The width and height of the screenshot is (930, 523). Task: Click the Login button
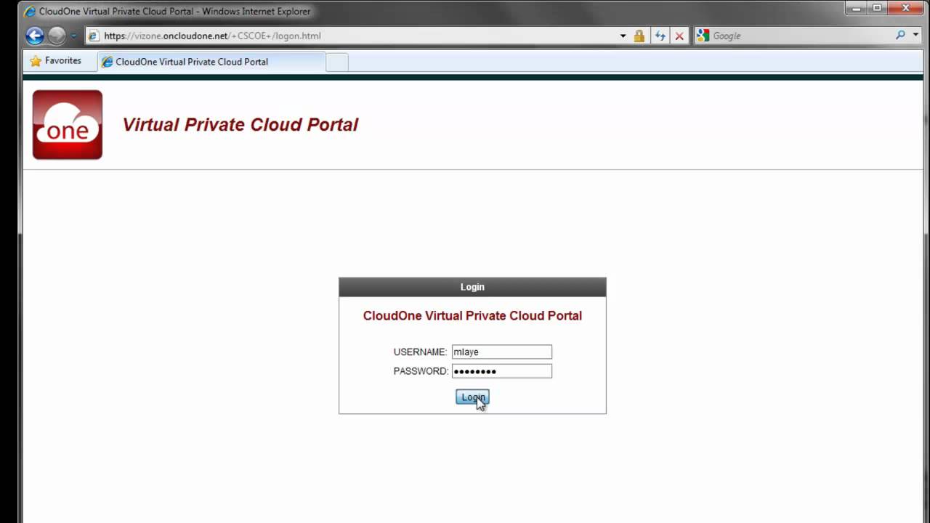[472, 397]
